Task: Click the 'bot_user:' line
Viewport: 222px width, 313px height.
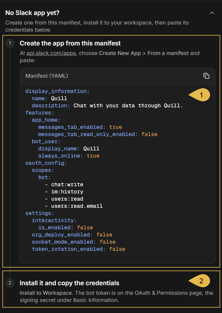Action: 46,141
